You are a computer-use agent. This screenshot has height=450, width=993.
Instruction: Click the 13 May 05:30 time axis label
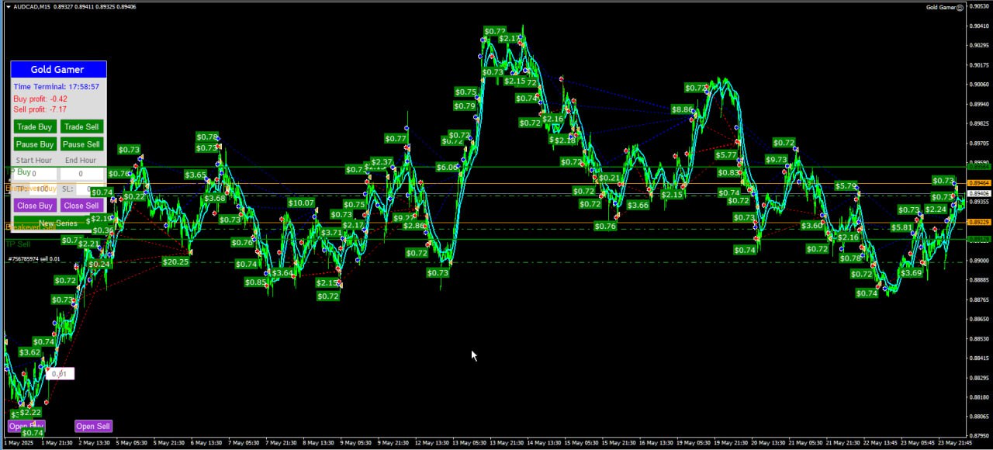point(469,443)
